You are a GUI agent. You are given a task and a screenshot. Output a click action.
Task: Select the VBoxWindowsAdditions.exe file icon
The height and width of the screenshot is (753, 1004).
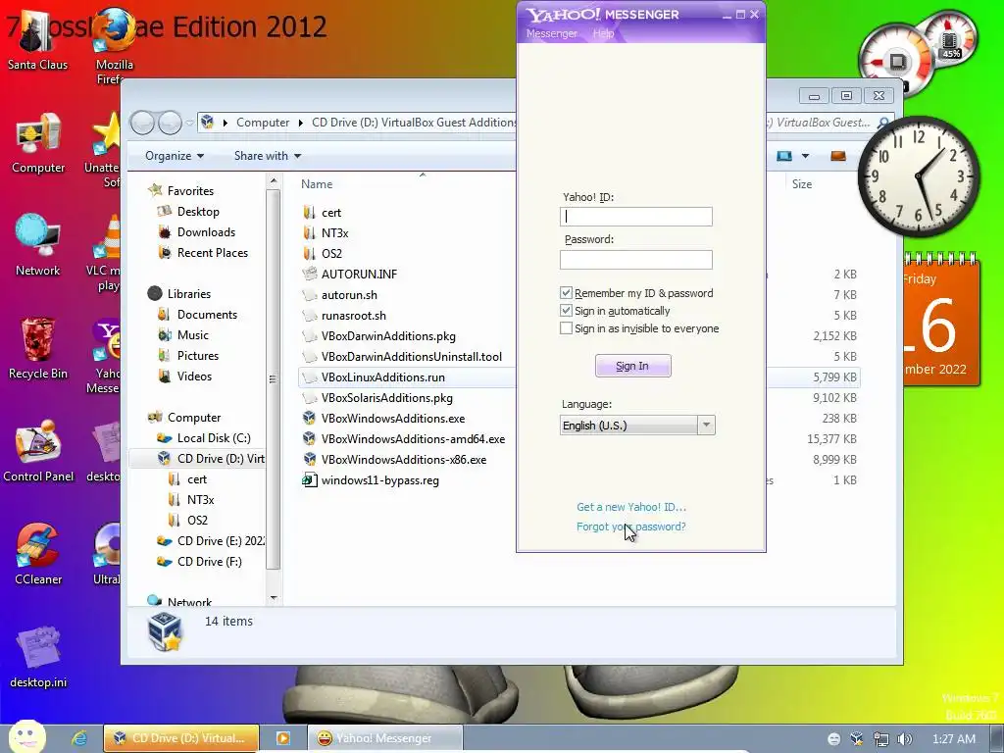pos(309,418)
